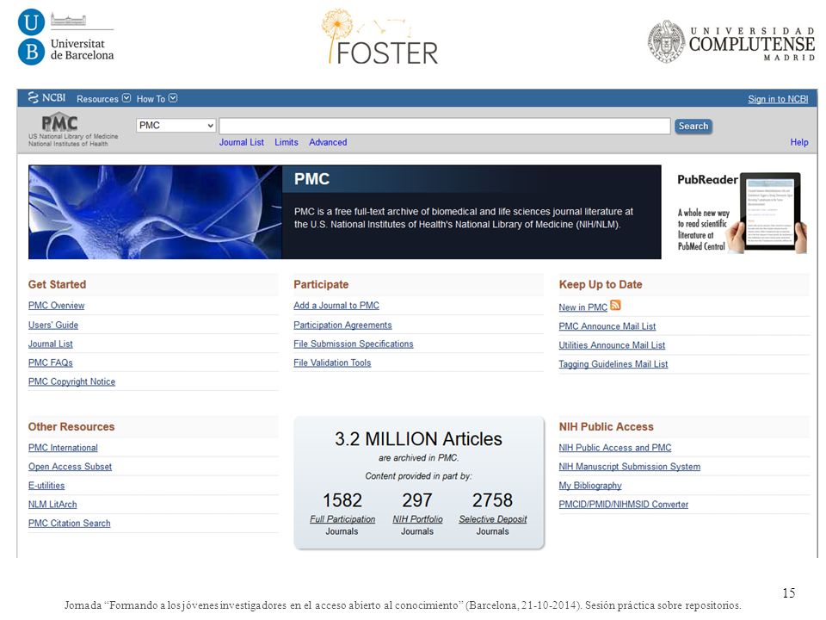
Task: Open PMC Copyright Notice link
Action: coord(71,381)
